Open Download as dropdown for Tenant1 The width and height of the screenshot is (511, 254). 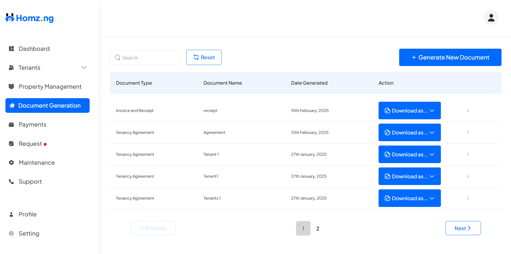409,176
